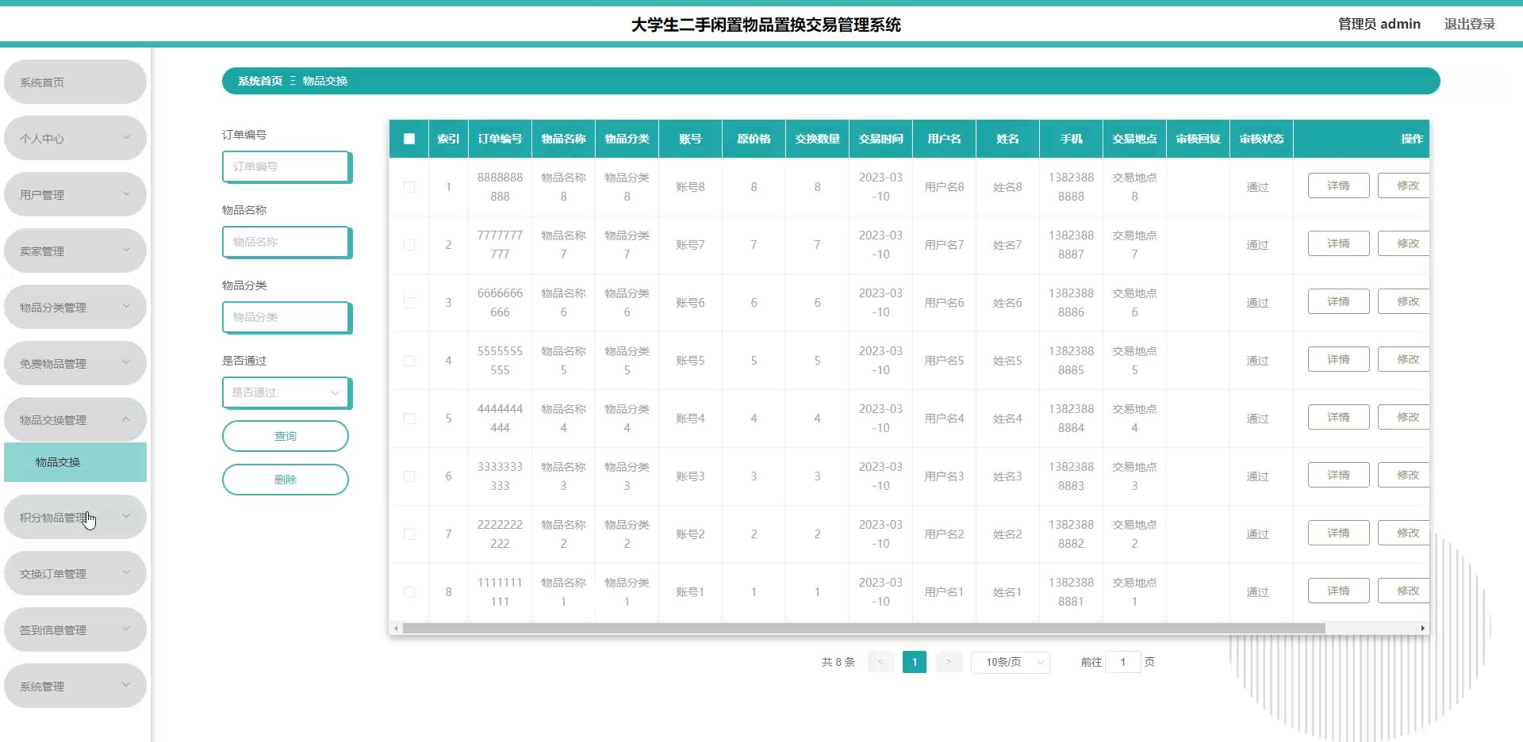Click 修改 for order 7777777777
This screenshot has height=742, width=1523.
pos(1404,243)
